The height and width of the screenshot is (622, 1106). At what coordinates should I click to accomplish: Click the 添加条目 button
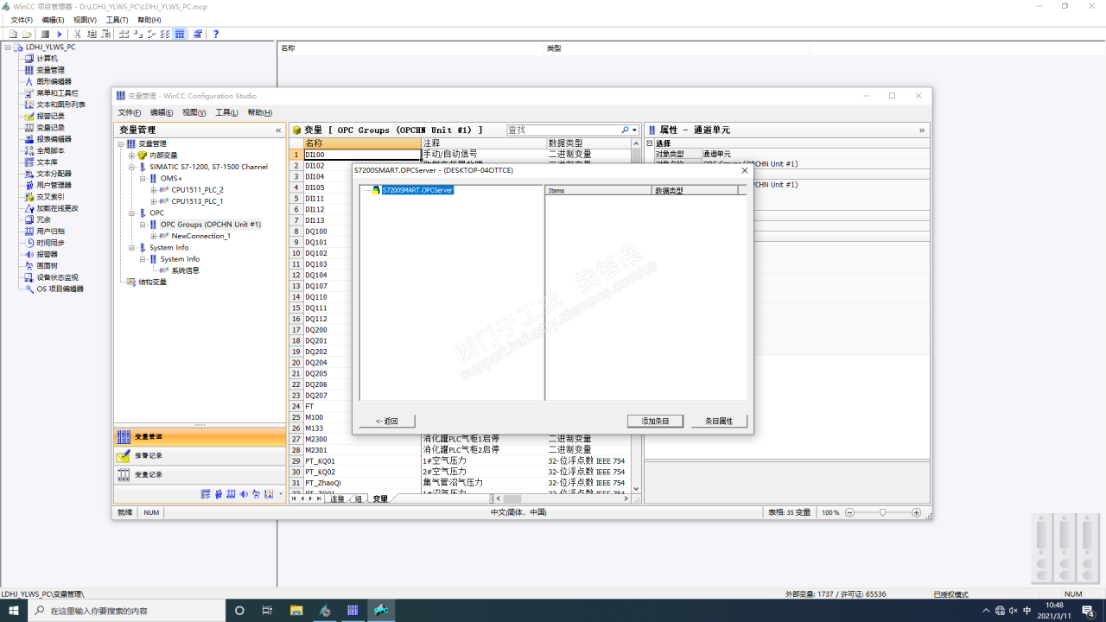[x=655, y=421]
